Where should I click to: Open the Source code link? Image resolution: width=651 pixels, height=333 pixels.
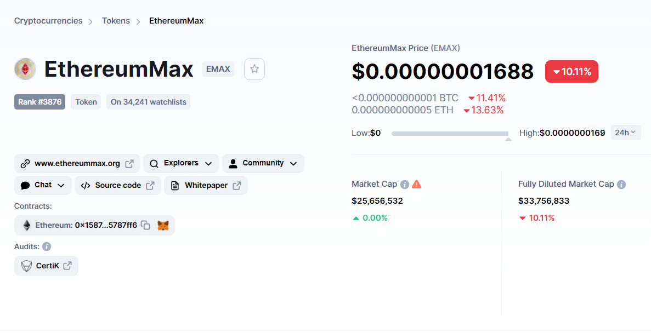point(118,185)
